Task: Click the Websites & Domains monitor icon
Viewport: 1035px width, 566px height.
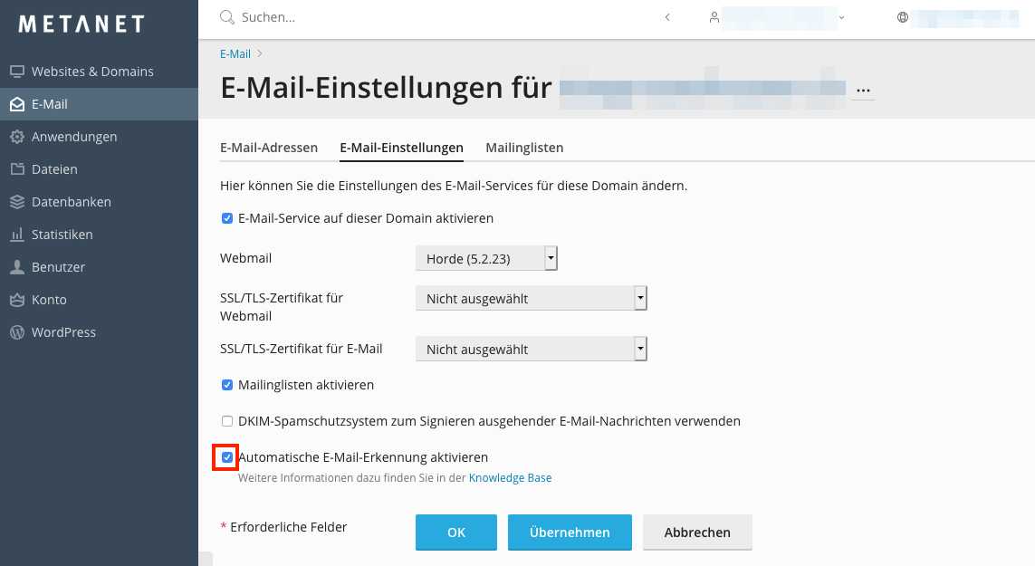Action: (16, 72)
